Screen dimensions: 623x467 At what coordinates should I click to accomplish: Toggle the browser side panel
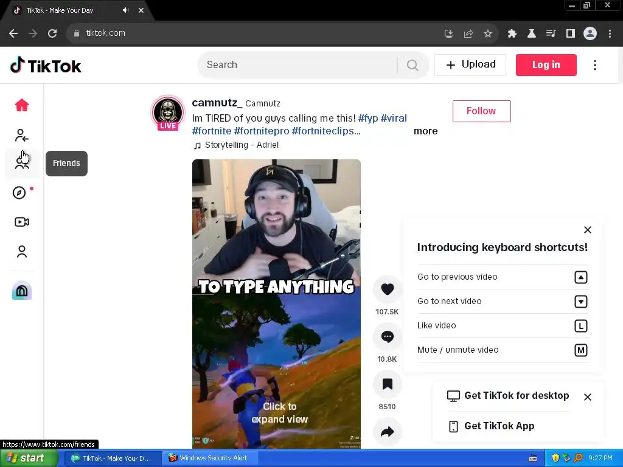571,34
